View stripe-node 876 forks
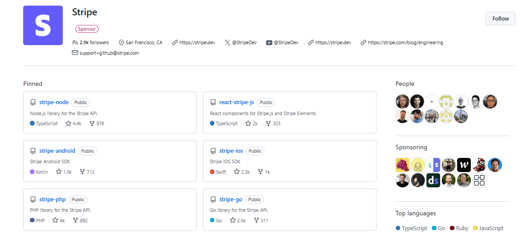 click(x=97, y=123)
